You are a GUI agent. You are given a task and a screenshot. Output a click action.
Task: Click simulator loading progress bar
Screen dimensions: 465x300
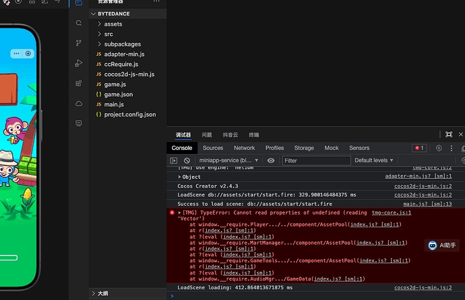pos(9,258)
